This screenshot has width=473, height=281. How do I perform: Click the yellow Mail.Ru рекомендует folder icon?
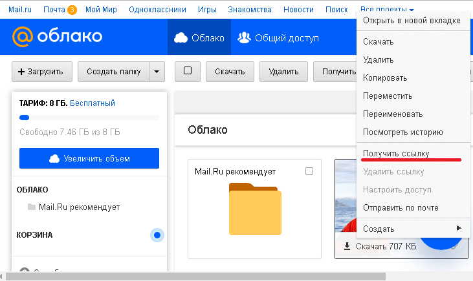[255, 209]
